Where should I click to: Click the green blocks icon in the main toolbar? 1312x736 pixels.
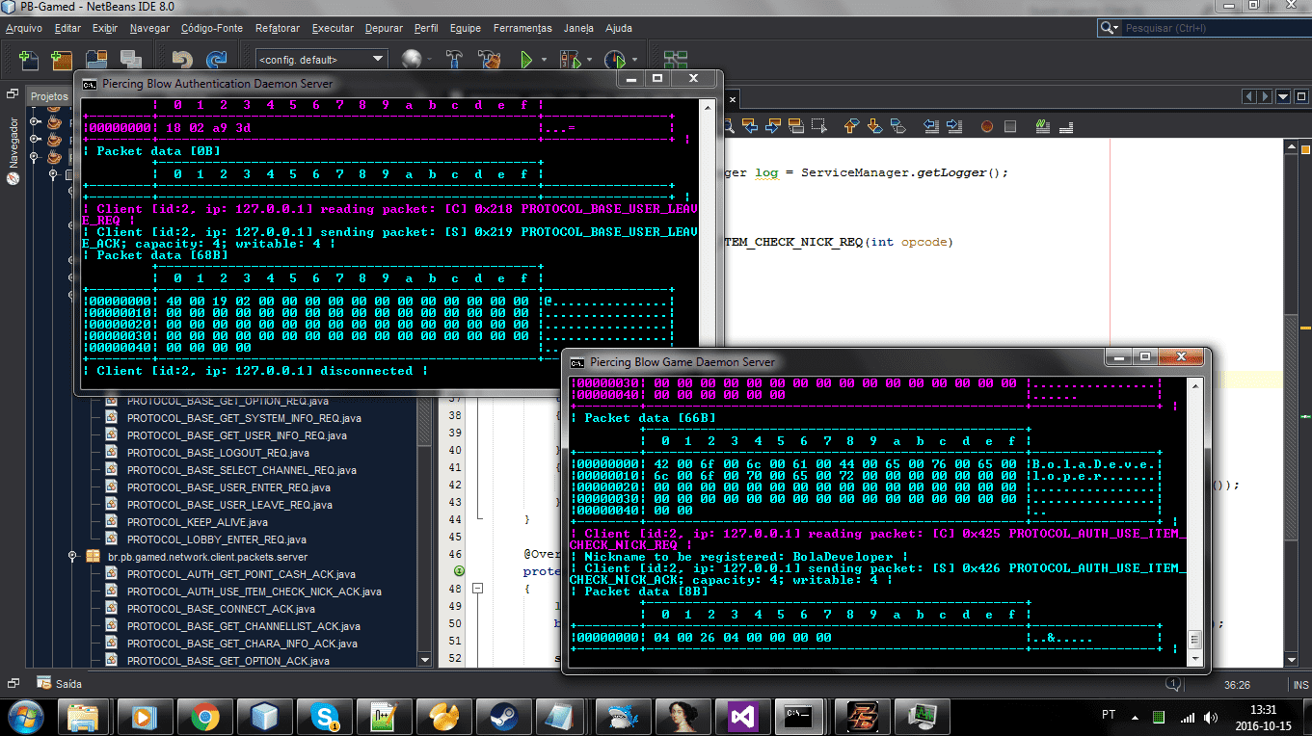[676, 60]
